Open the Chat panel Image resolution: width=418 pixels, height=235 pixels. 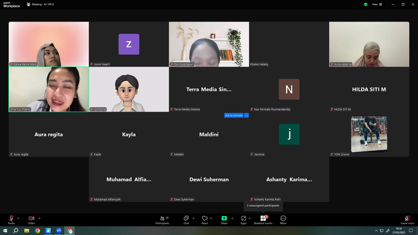pyautogui.click(x=186, y=220)
